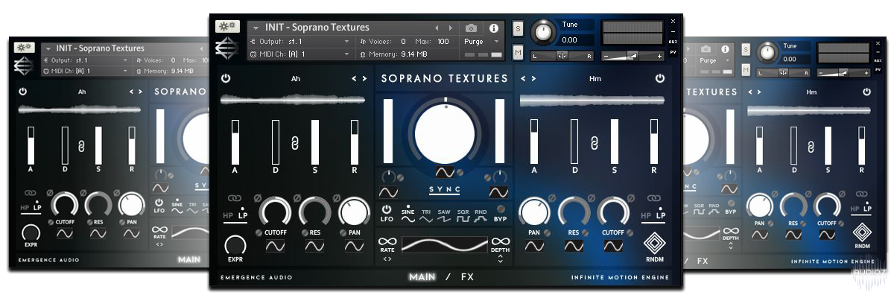The width and height of the screenshot is (894, 298).
Task: Click the EXPR knob in front window
Action: [x=235, y=244]
